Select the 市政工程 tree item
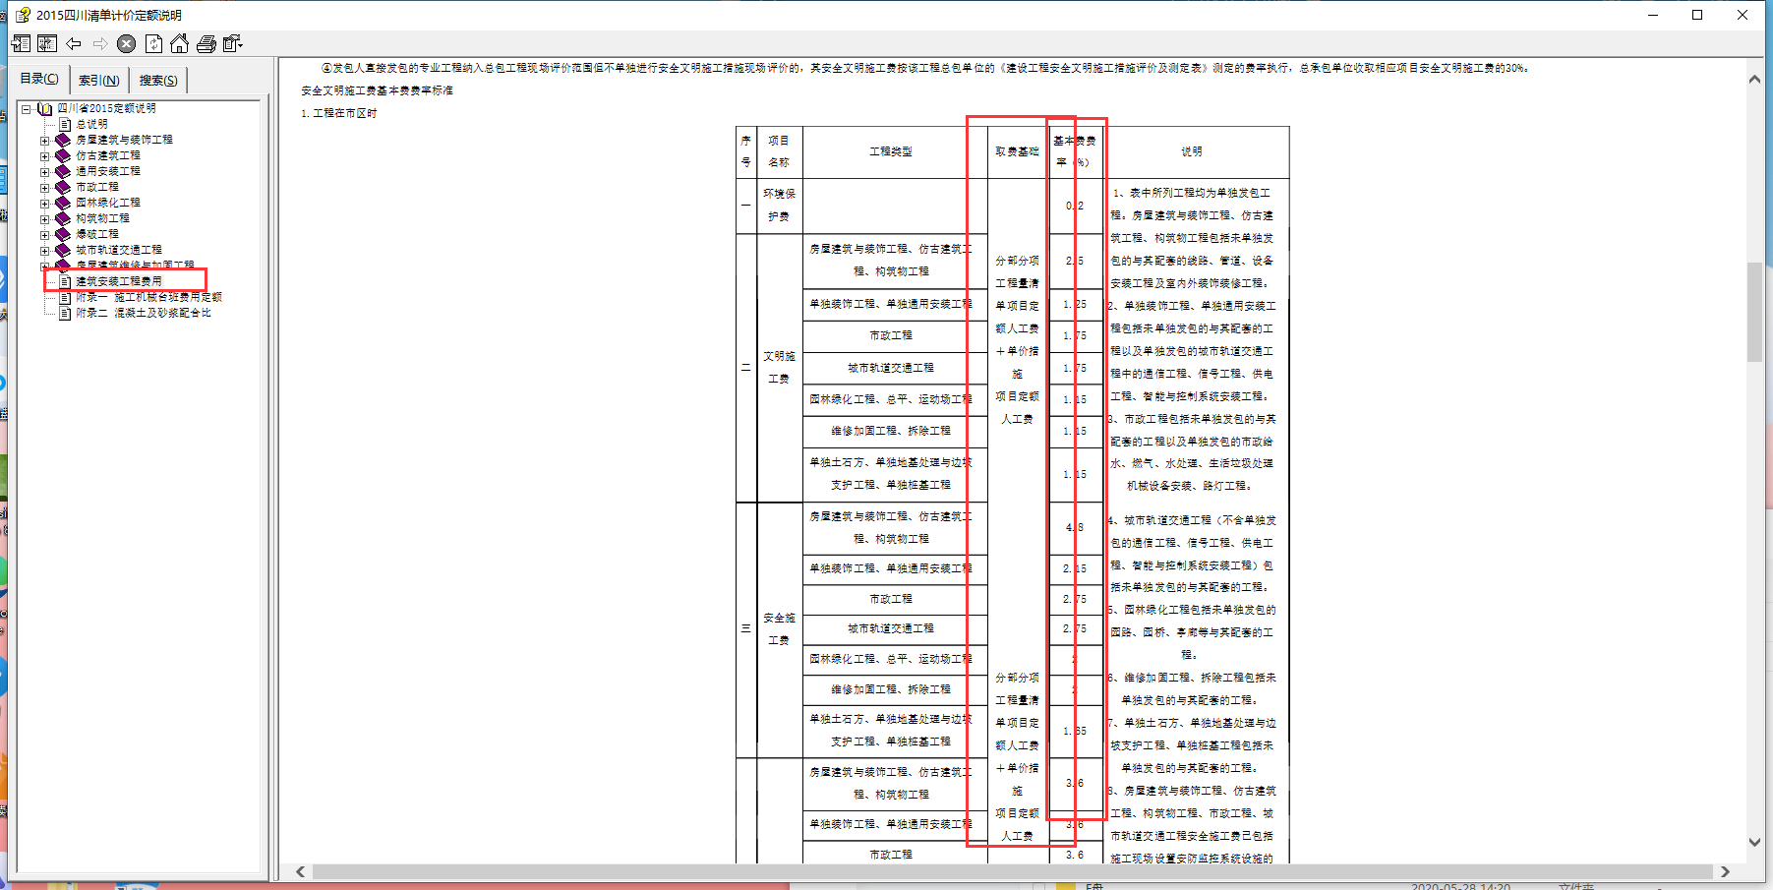Screen dimensions: 1773x890 pos(97,187)
